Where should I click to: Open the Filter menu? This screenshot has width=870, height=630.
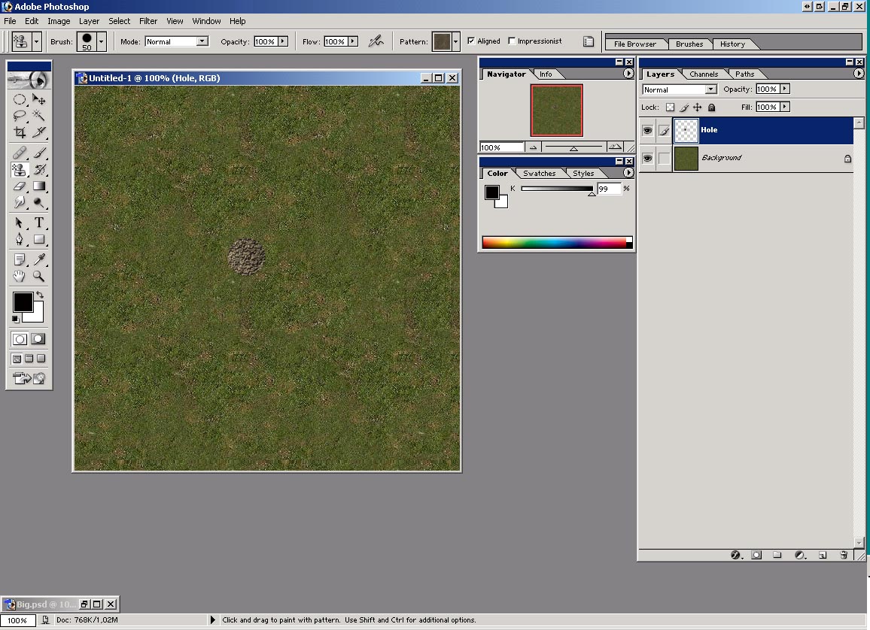point(148,21)
